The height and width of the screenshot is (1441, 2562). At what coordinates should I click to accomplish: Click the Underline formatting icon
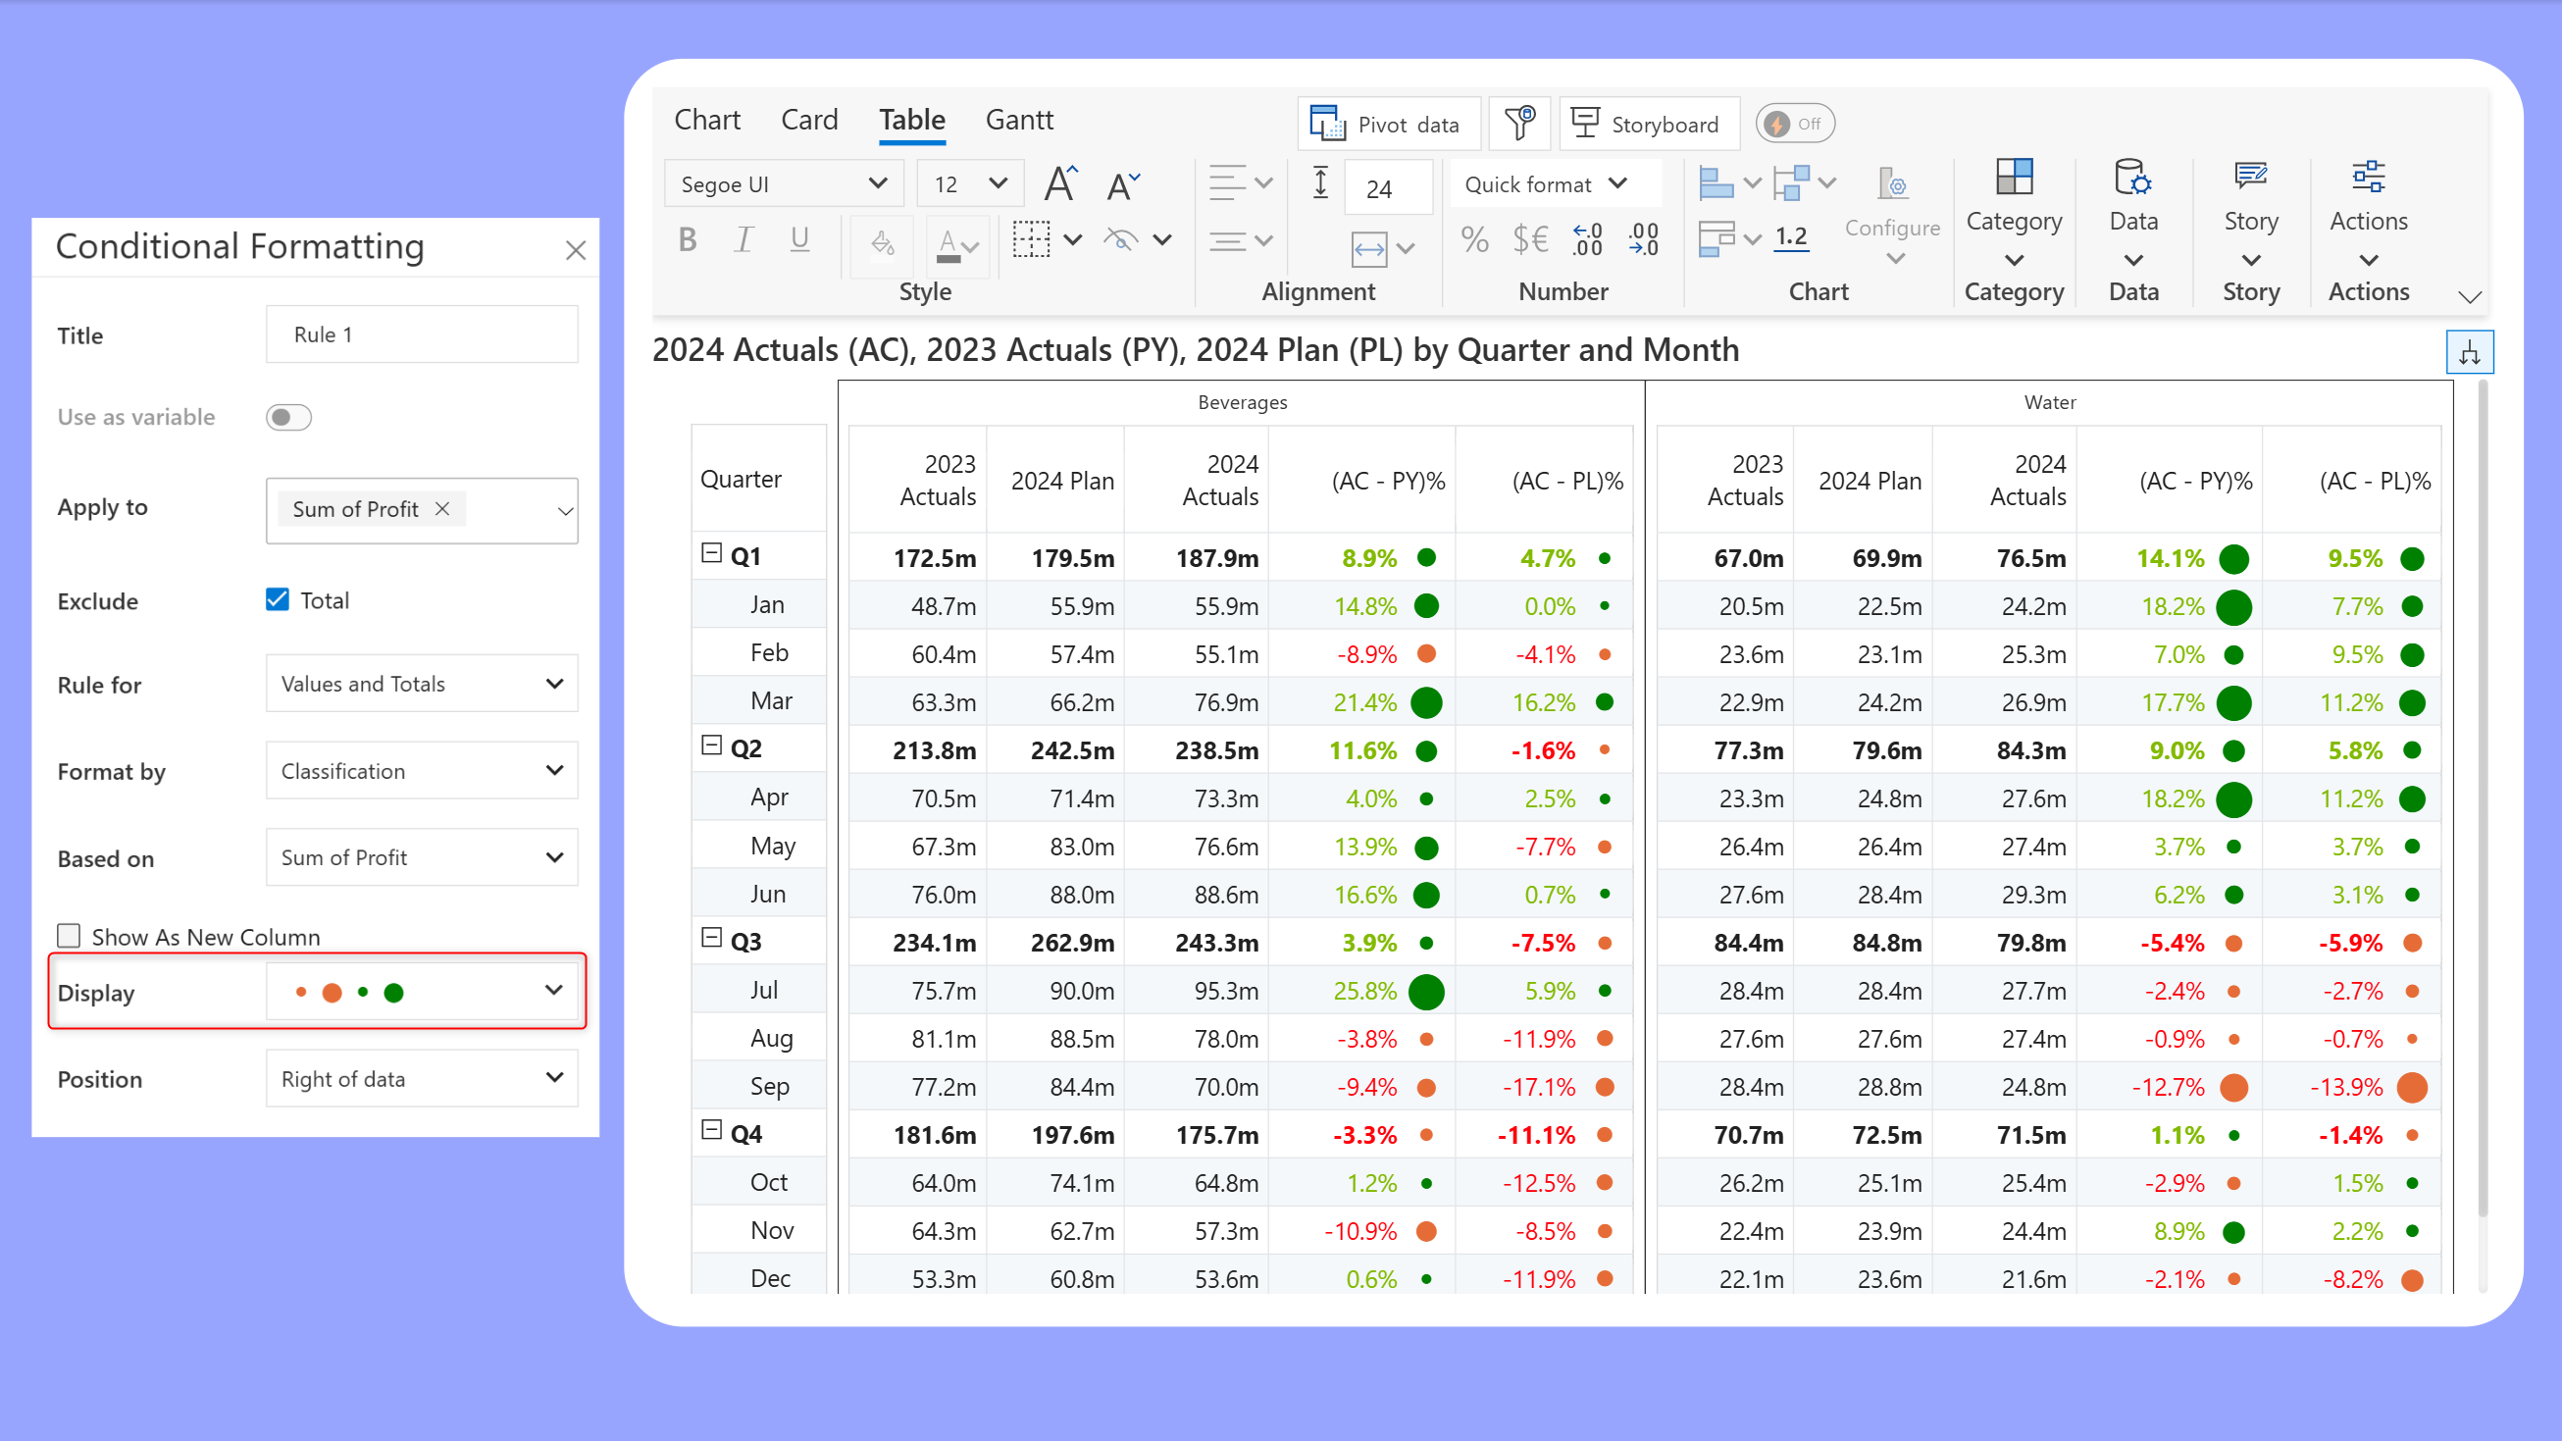(798, 240)
